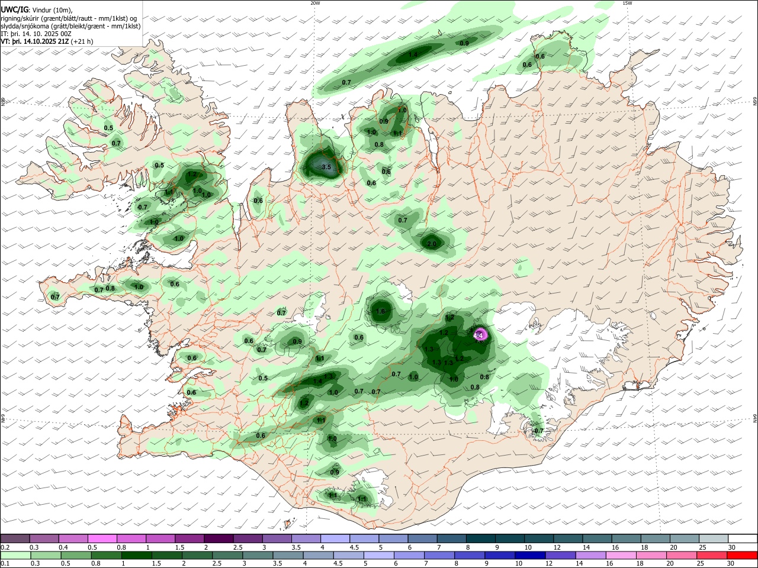Click the navy blue 10 swatch in the rain legend

pyautogui.click(x=529, y=555)
